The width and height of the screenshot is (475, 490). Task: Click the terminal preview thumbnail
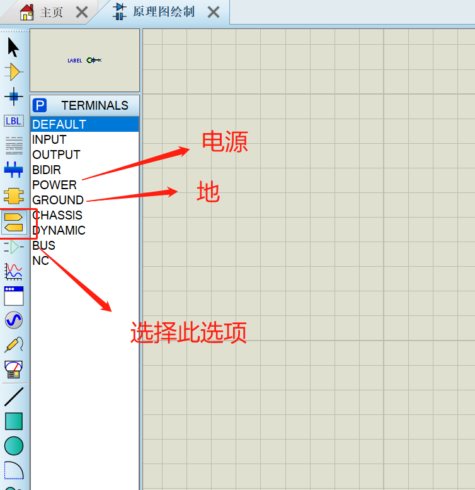(84, 61)
